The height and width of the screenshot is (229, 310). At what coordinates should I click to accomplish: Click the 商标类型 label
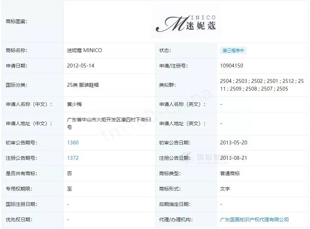[x=170, y=173]
